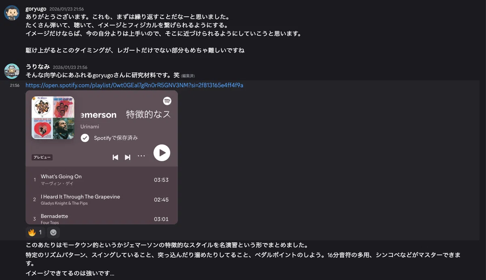Click the line 駆け上がるとこのタイミングが
Screen dimensions: 486x280
(x=135, y=51)
